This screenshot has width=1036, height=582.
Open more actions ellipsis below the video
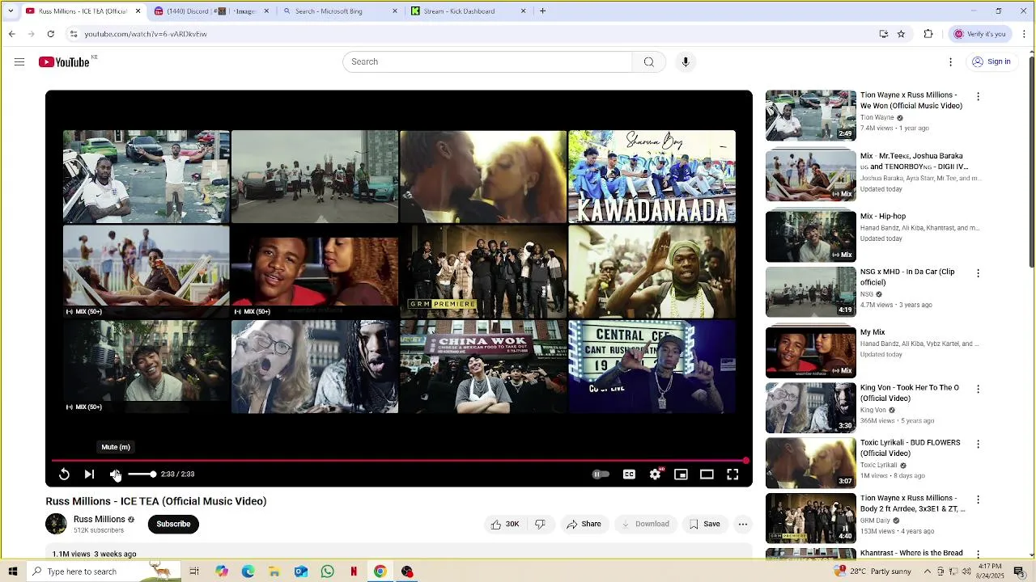(x=742, y=524)
